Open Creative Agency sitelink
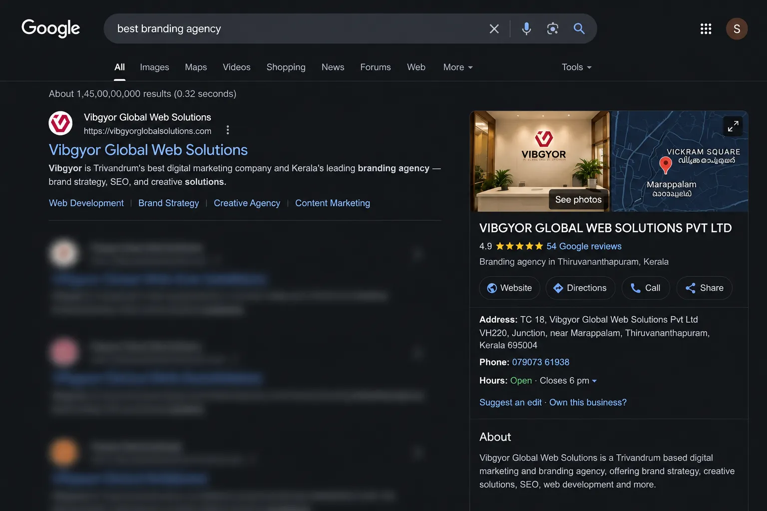 pos(247,203)
